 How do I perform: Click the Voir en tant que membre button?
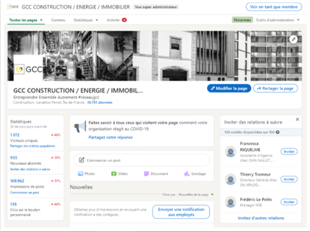pyautogui.click(x=274, y=7)
